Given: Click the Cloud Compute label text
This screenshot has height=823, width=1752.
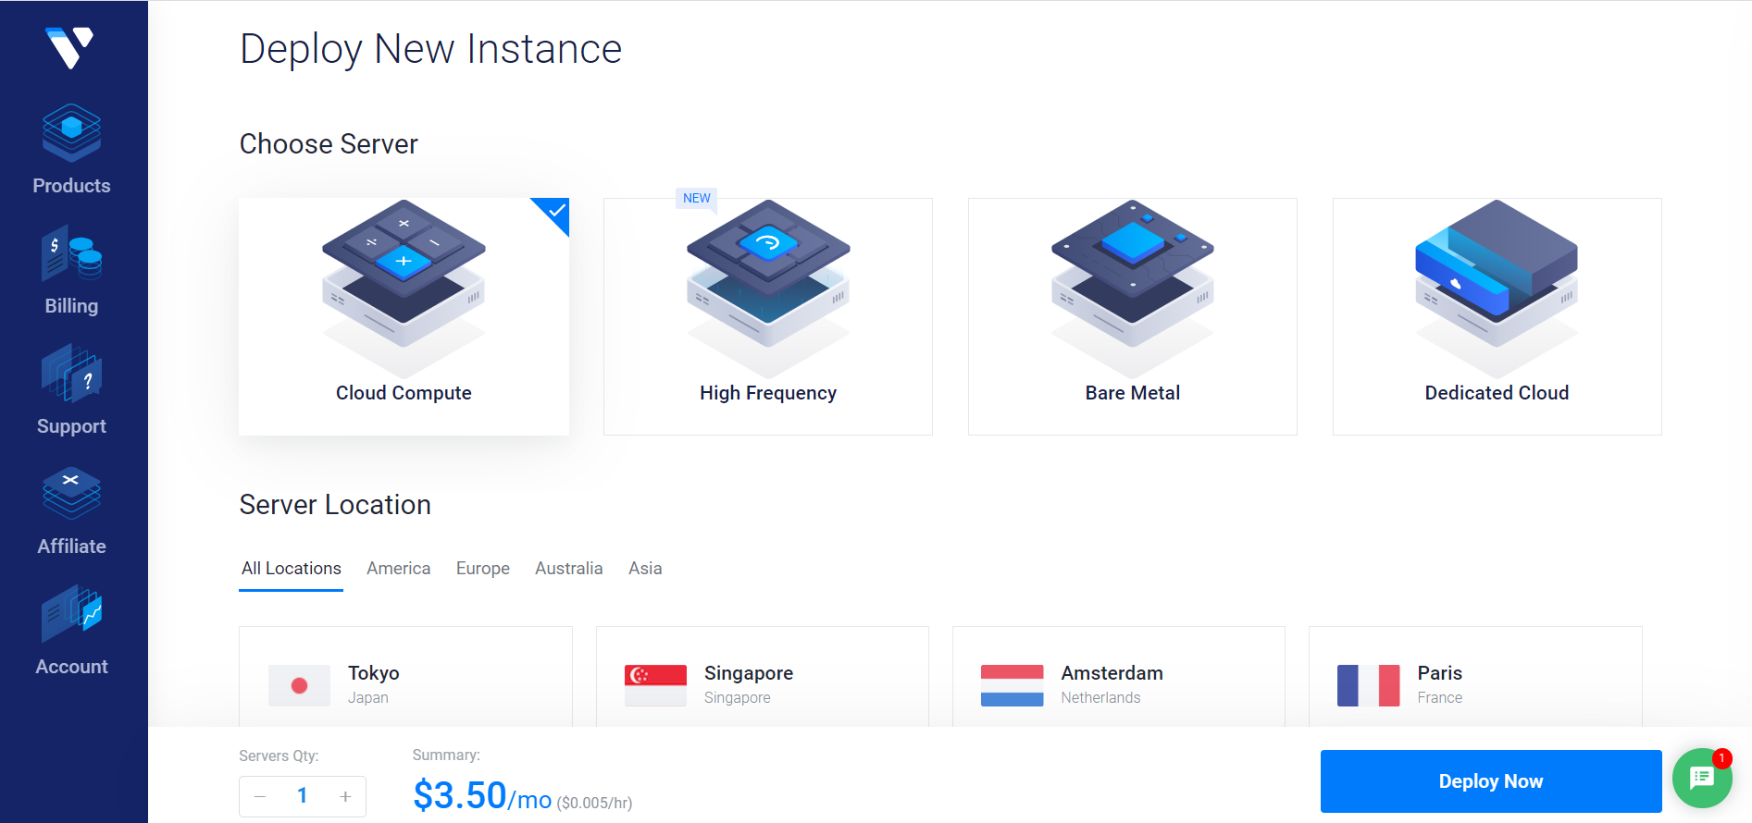Looking at the screenshot, I should (404, 393).
